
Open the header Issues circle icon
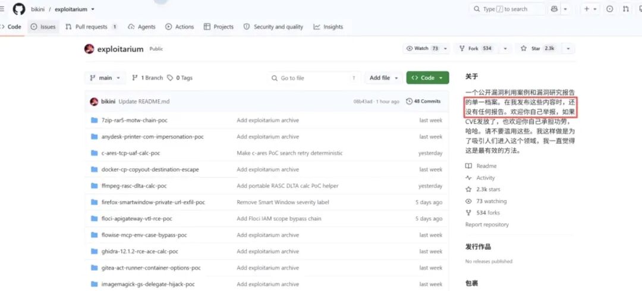click(610, 9)
